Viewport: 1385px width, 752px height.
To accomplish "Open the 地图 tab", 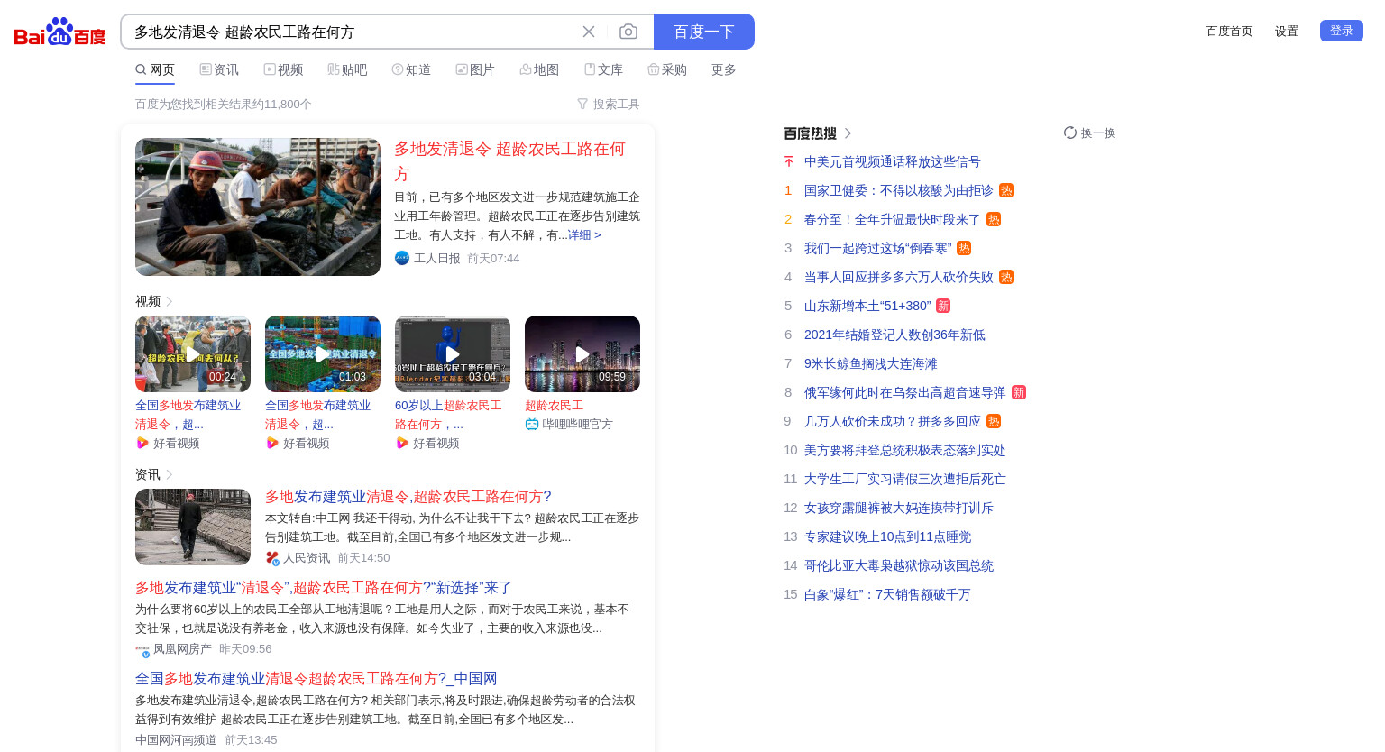I will (x=539, y=69).
